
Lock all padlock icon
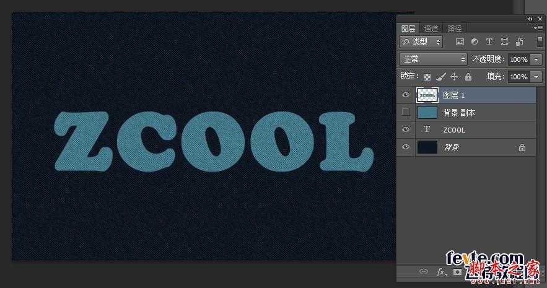468,77
